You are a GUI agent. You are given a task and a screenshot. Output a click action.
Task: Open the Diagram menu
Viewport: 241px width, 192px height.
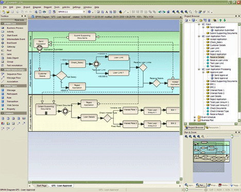37,7
